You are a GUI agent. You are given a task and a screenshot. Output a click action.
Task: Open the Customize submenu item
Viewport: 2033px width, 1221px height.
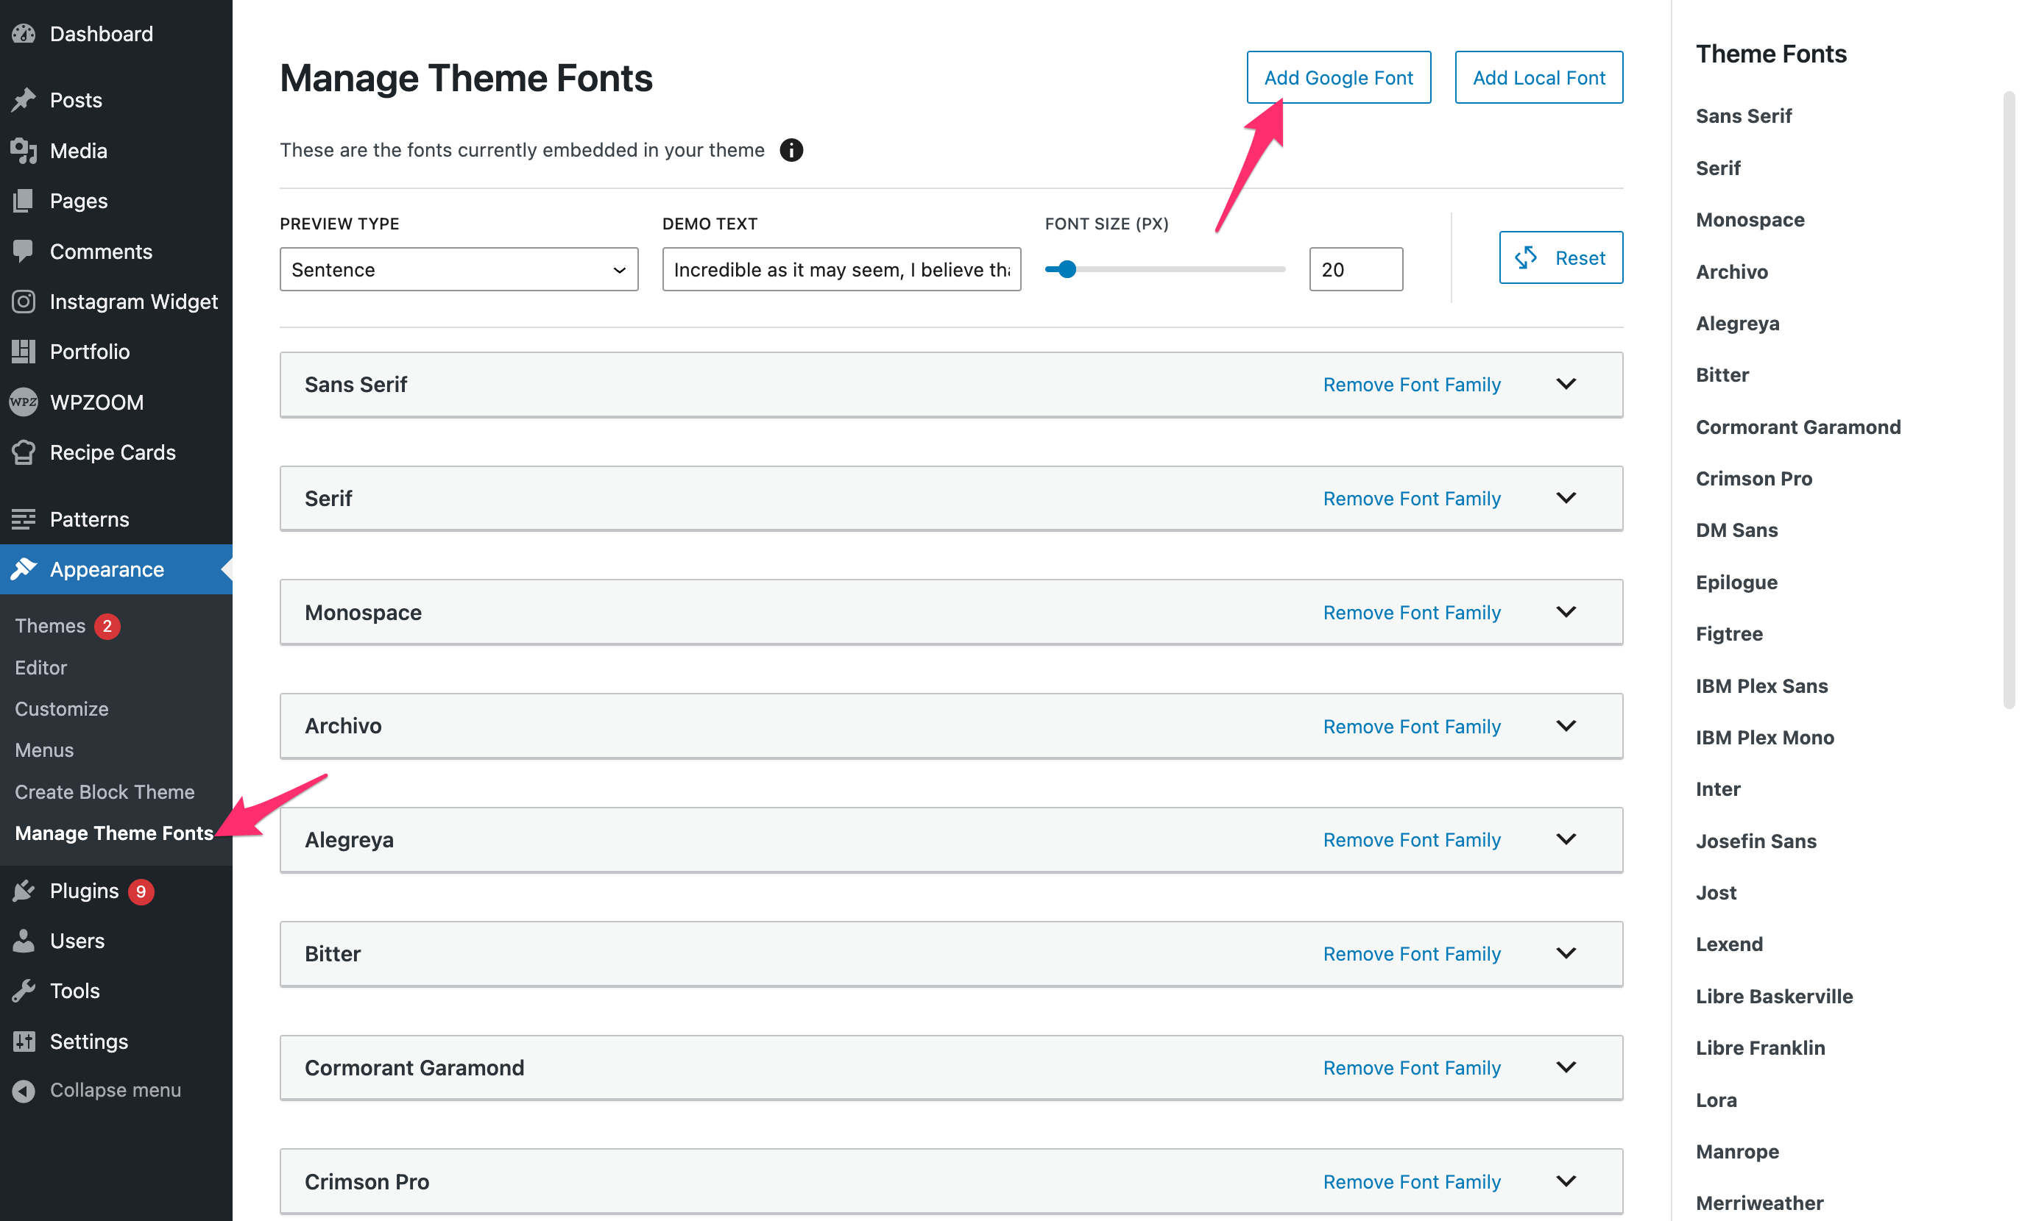(62, 708)
